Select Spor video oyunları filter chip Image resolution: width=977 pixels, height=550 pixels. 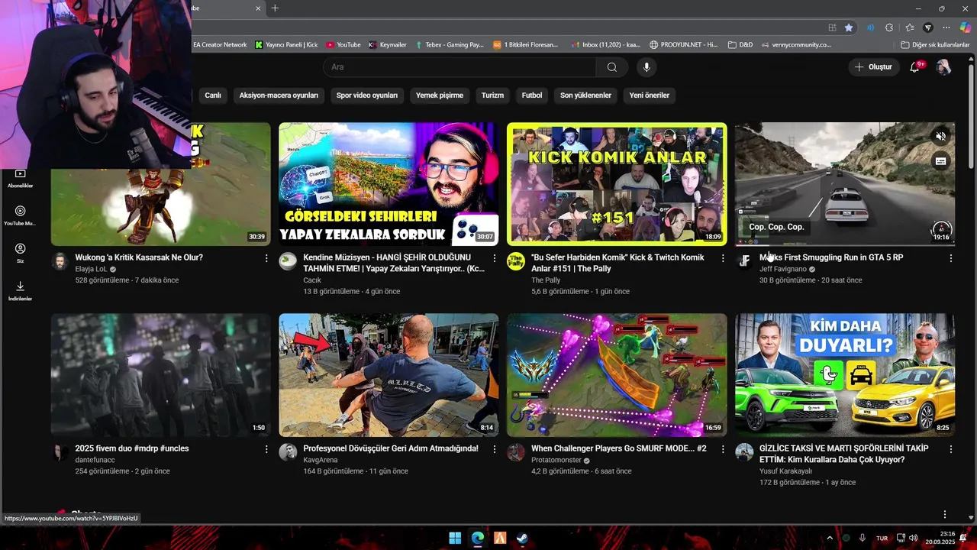tap(367, 95)
